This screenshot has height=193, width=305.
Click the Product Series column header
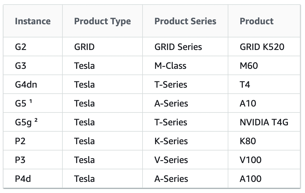(x=185, y=21)
